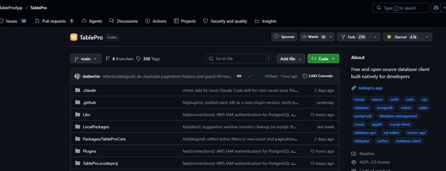The height and width of the screenshot is (171, 446).
Task: Click the Watch button
Action: pos(317,37)
